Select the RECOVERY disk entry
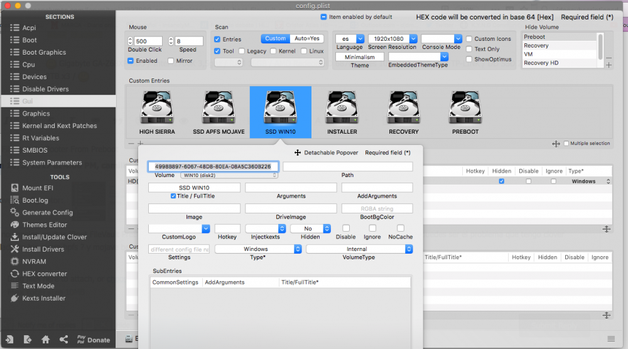 point(404,112)
